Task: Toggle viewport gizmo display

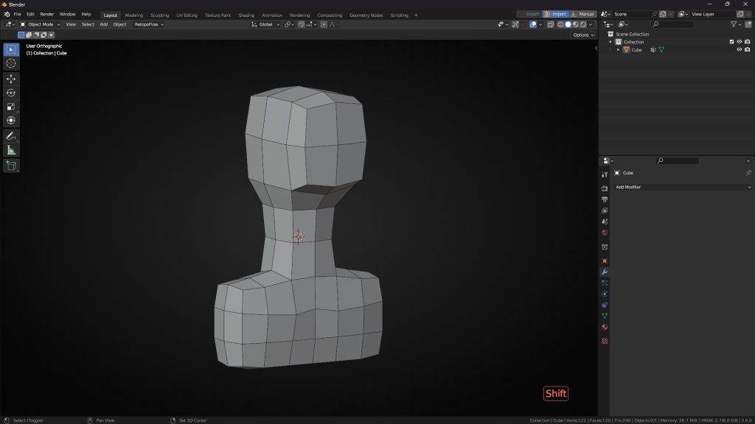Action: pyautogui.click(x=515, y=24)
